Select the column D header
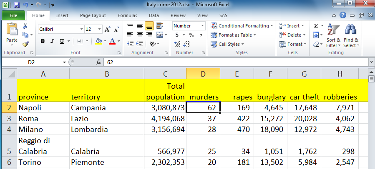The image size is (375, 169). tap(203, 74)
